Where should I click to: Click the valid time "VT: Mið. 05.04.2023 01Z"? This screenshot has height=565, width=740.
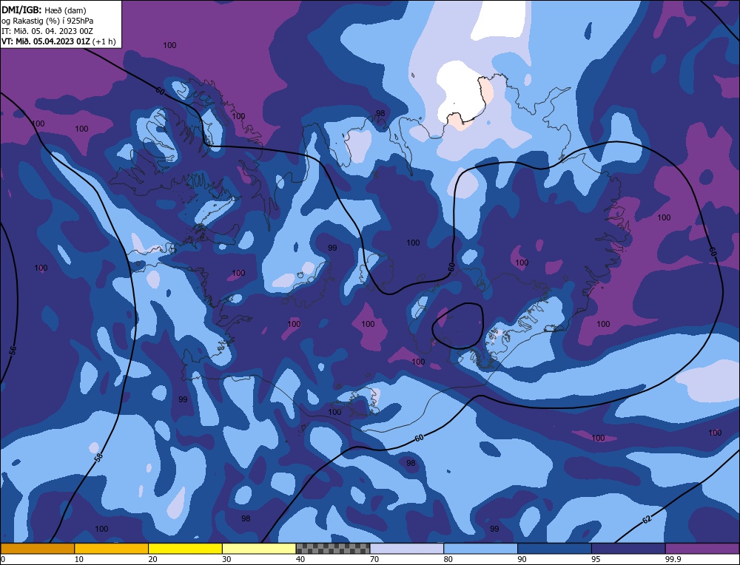point(46,41)
